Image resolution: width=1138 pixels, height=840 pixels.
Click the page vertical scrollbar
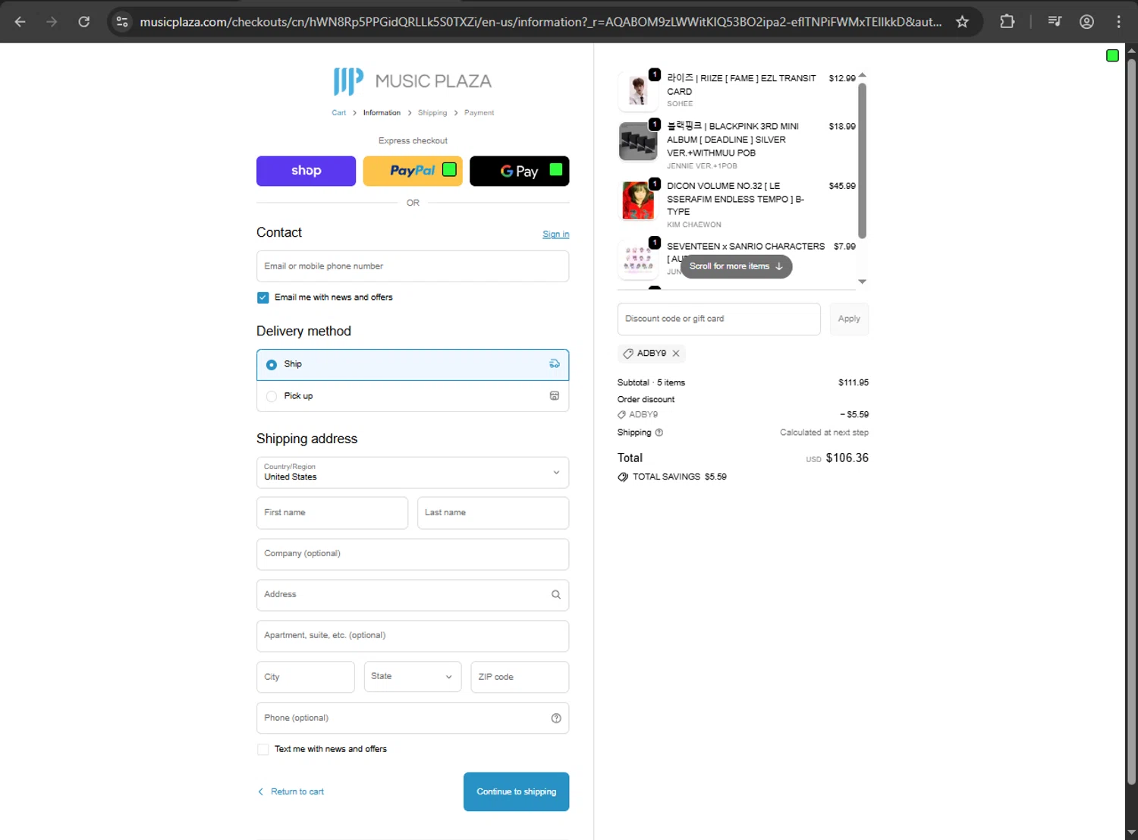pyautogui.click(x=1131, y=421)
